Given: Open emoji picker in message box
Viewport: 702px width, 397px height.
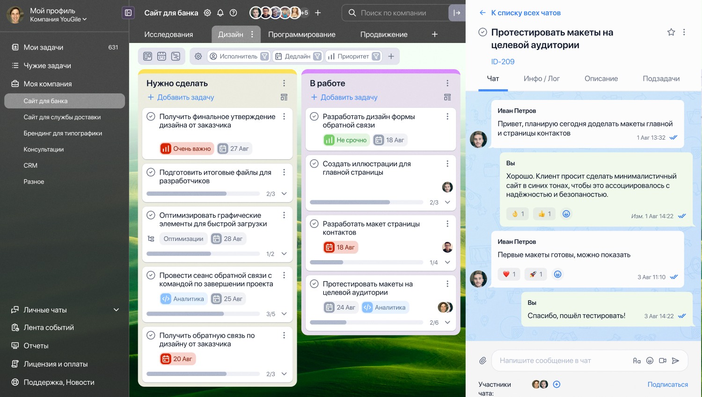Looking at the screenshot, I should 650,361.
